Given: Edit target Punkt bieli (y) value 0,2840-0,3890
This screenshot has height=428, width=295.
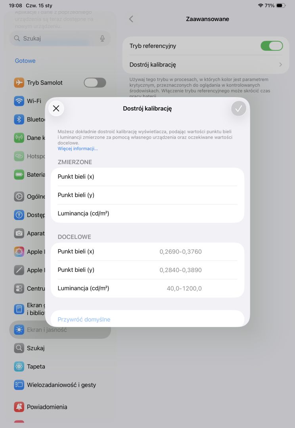Looking at the screenshot, I should pos(180,270).
